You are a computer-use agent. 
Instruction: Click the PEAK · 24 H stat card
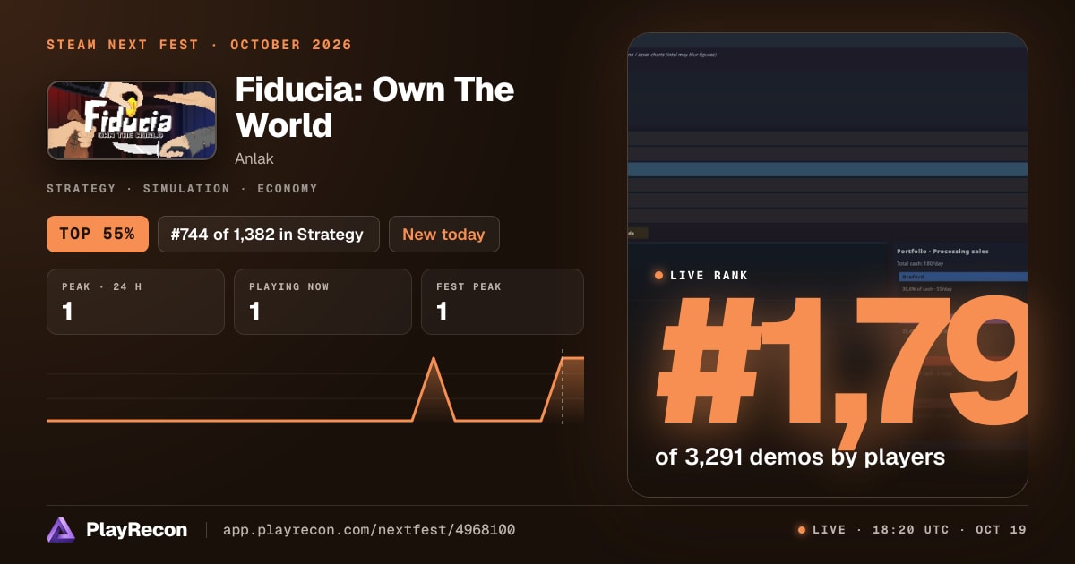coord(135,302)
